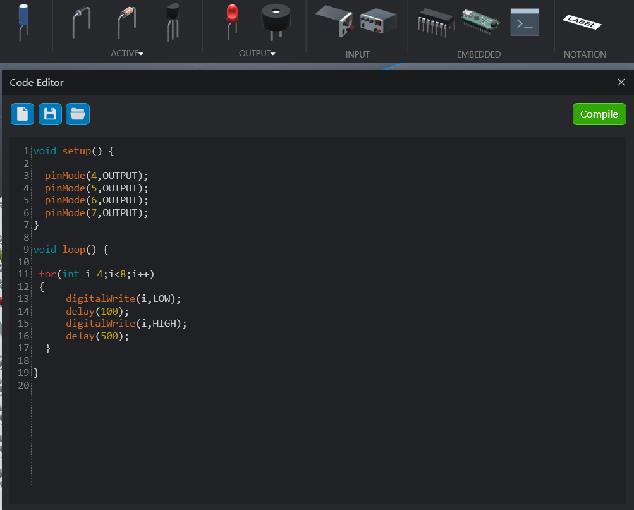Click the Code Editor title text
This screenshot has height=510, width=634.
click(x=37, y=82)
